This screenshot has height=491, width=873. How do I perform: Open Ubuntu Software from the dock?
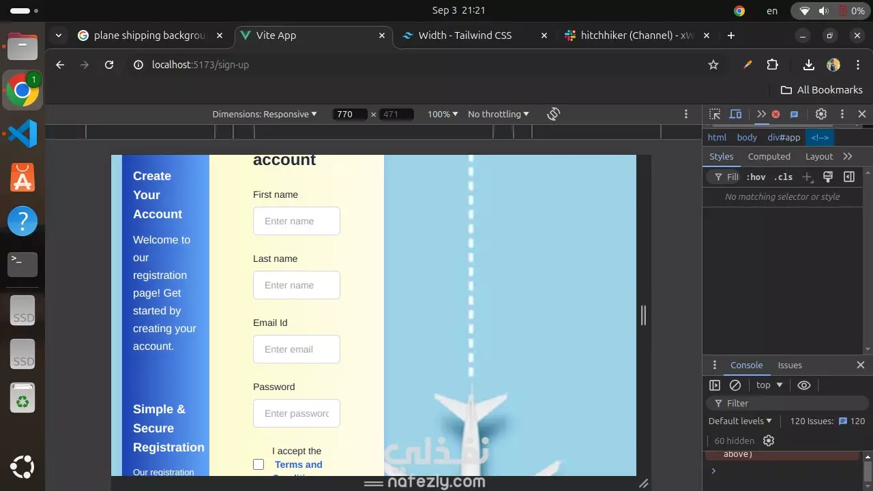pyautogui.click(x=23, y=177)
